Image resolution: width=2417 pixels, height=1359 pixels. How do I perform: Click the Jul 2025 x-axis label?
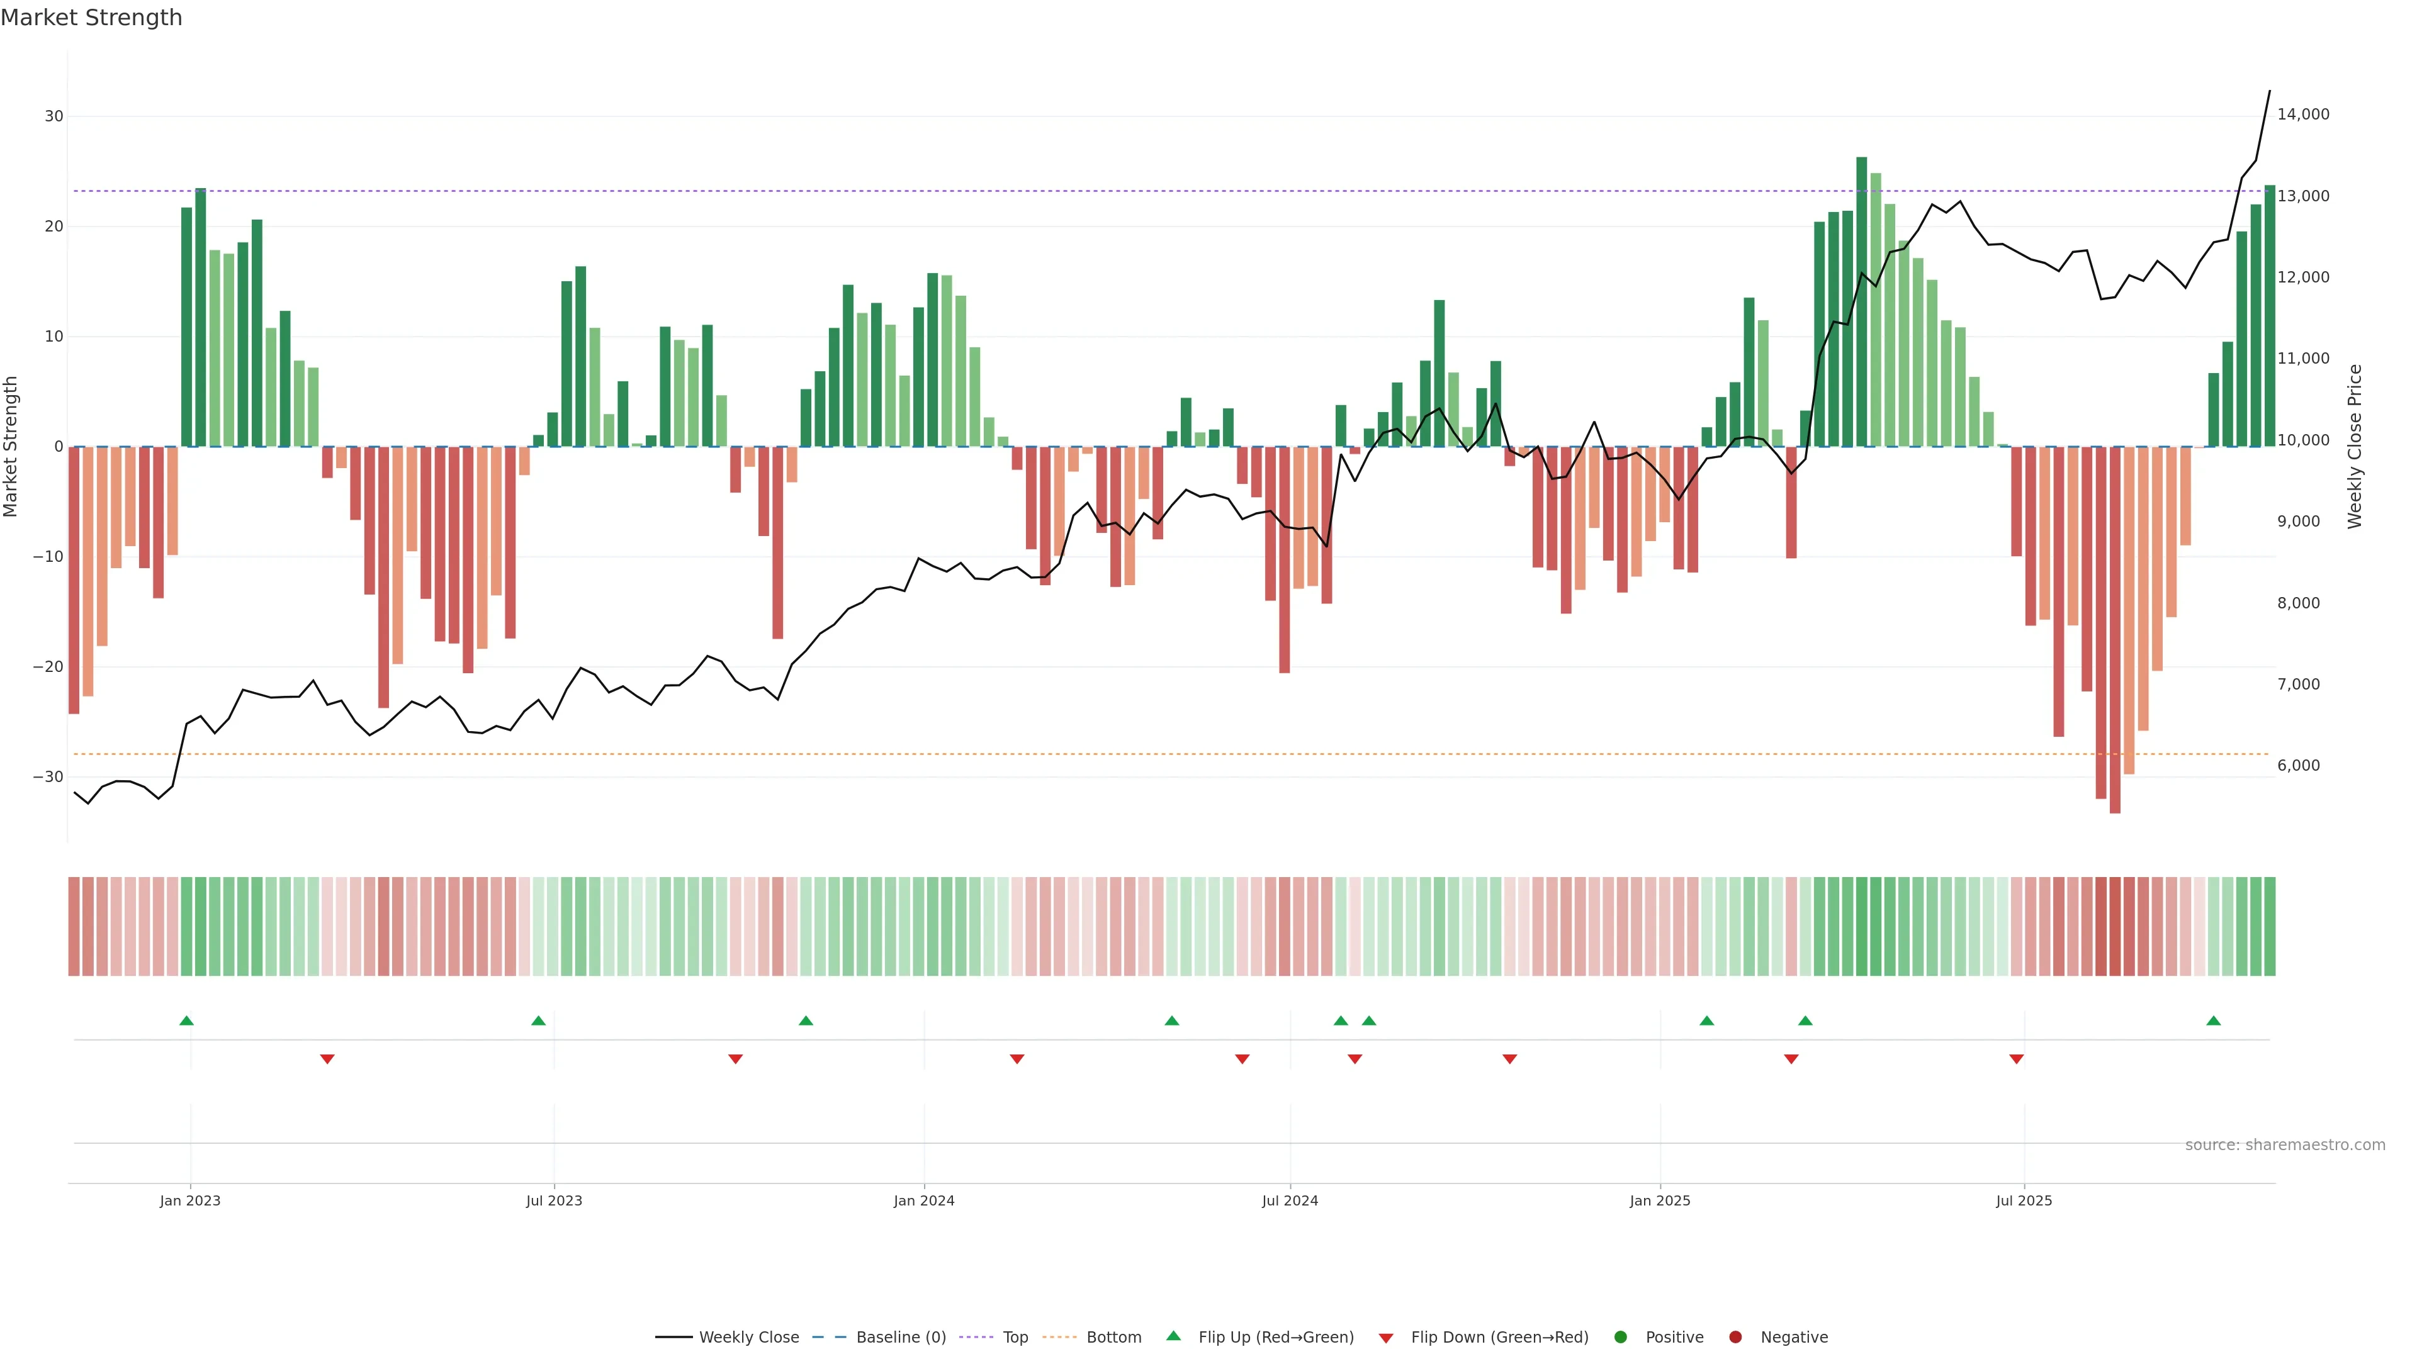[2024, 1200]
